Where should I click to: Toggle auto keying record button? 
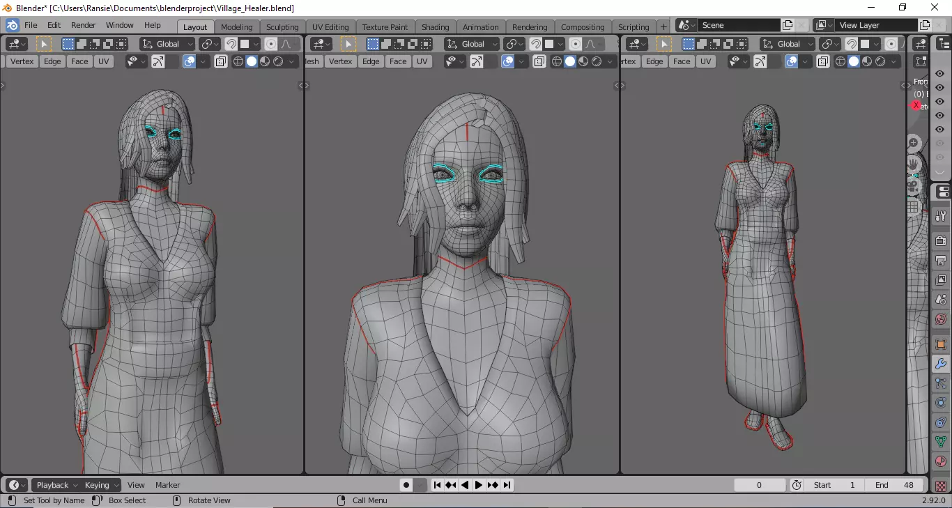click(x=406, y=485)
